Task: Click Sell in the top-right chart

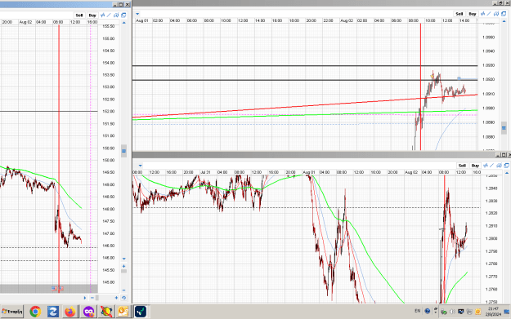Action: click(459, 14)
